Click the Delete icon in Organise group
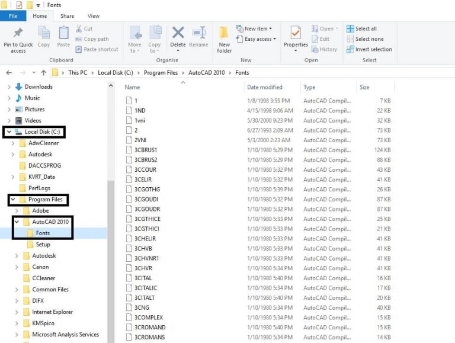The height and width of the screenshot is (343, 455). [178, 33]
